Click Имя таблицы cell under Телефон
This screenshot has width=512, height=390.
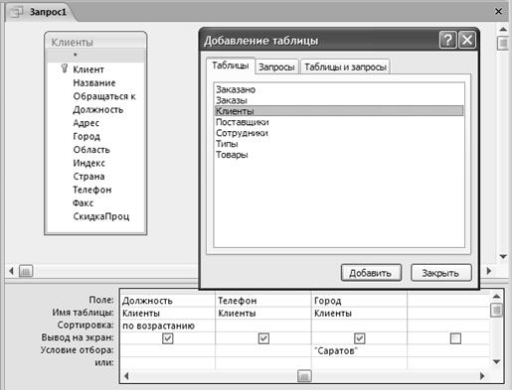263,313
